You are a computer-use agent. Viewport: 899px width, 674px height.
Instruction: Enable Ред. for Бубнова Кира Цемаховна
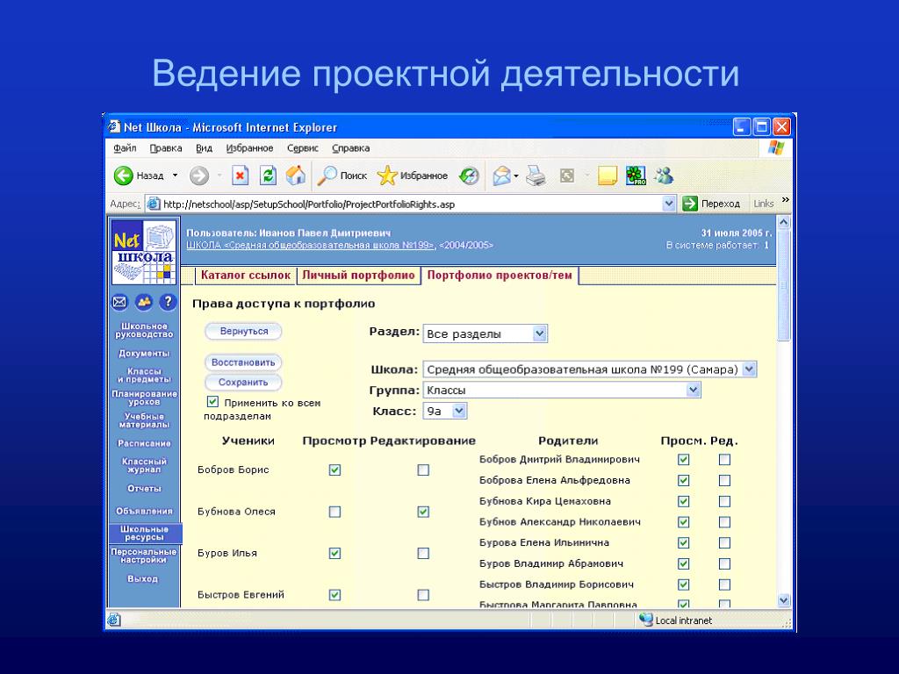point(724,501)
